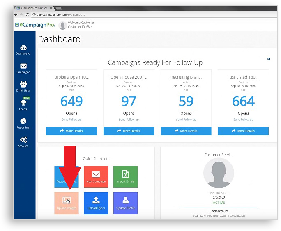Screen dimensions: 281x231
Task: Click the Quick Shortcuts heading
Action: [96, 159]
